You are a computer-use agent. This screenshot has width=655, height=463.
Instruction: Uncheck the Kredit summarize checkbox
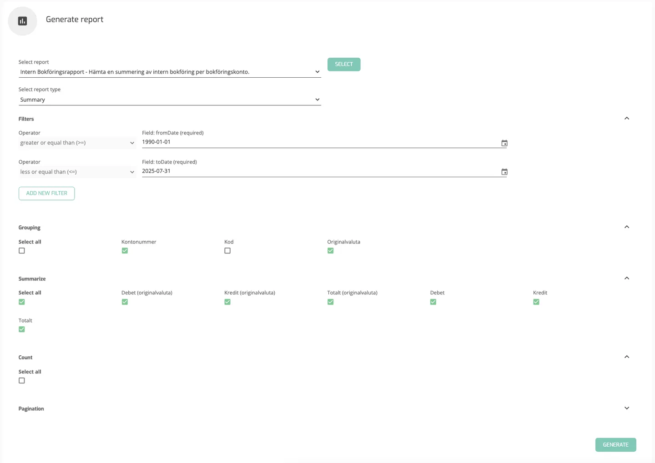click(536, 302)
